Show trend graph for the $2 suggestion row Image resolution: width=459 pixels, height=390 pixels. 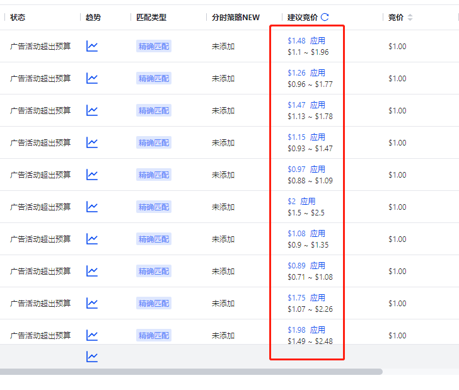click(x=92, y=207)
